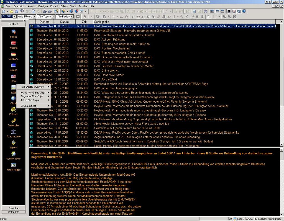Click 'E-mail nicht konfiguriert' status entry
The height and width of the screenshot is (221, 284).
click(x=268, y=219)
